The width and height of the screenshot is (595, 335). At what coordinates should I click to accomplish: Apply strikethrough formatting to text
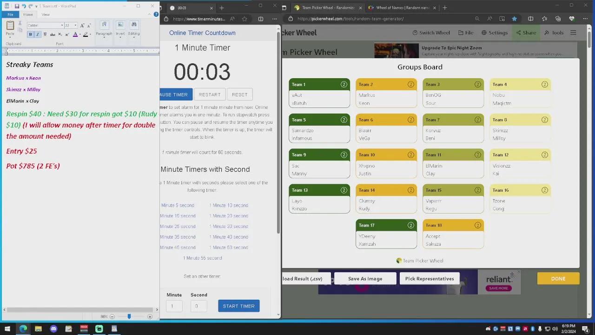pos(53,34)
